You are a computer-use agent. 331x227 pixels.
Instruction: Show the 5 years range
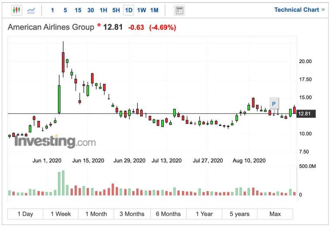[240, 214]
